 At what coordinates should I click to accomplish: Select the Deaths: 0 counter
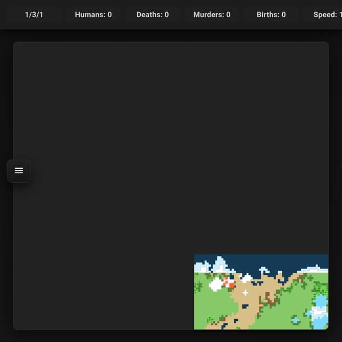[152, 15]
